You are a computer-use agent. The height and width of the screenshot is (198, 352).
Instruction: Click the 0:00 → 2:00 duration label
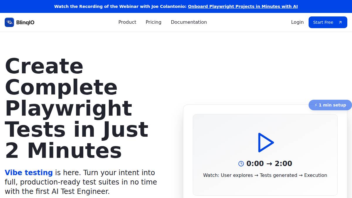coord(269,163)
